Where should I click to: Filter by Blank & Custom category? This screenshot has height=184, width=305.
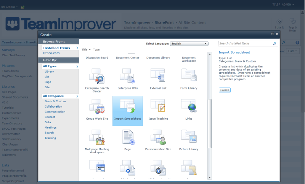click(x=55, y=101)
